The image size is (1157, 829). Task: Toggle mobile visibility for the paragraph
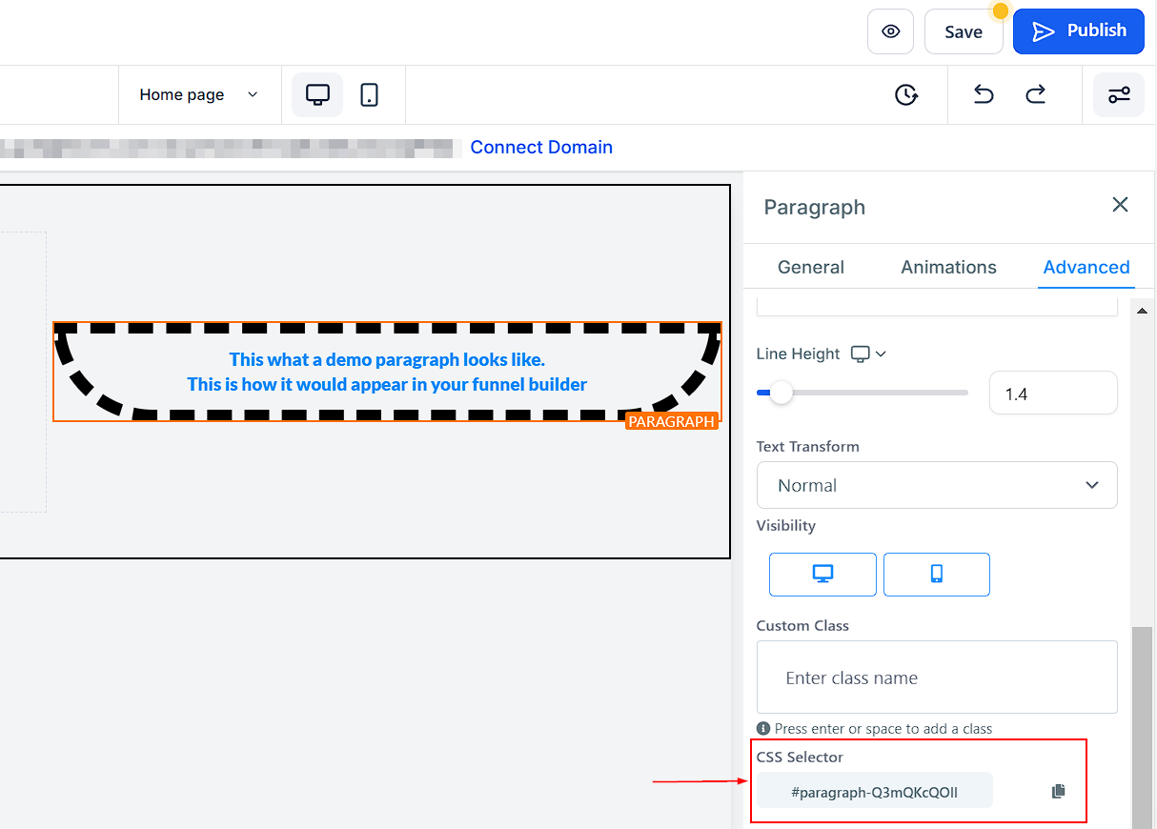[x=936, y=574]
